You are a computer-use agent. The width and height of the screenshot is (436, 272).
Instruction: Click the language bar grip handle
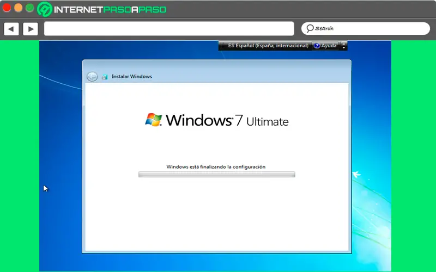coord(222,46)
